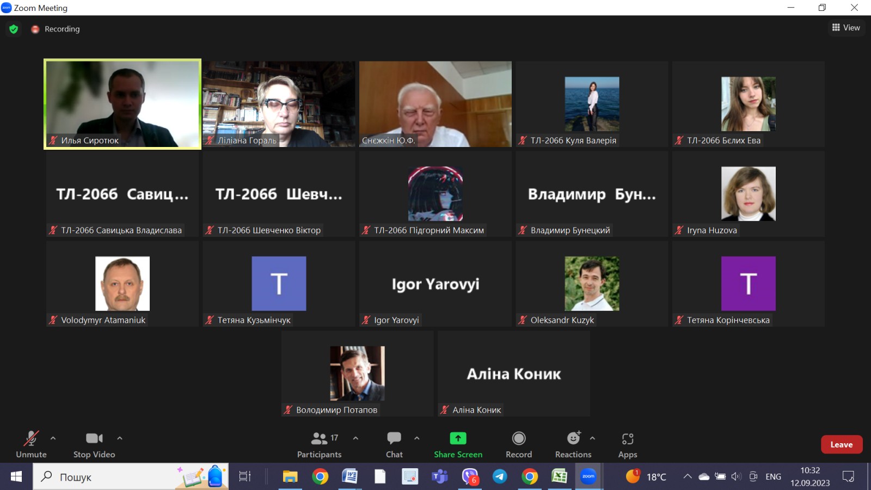871x490 pixels.
Task: Unmute your microphone
Action: click(x=31, y=444)
